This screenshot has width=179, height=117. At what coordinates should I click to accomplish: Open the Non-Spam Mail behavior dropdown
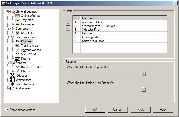pyautogui.click(x=144, y=89)
